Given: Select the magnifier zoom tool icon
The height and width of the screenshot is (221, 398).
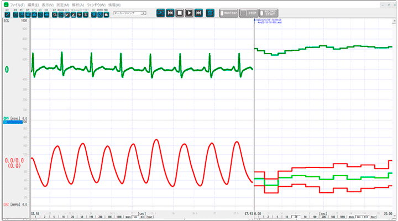Looking at the screenshot, I should point(55,15).
